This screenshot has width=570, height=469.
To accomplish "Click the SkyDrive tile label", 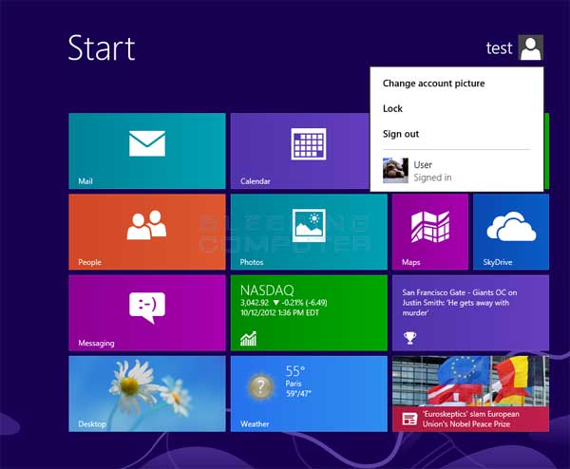I will tap(498, 262).
